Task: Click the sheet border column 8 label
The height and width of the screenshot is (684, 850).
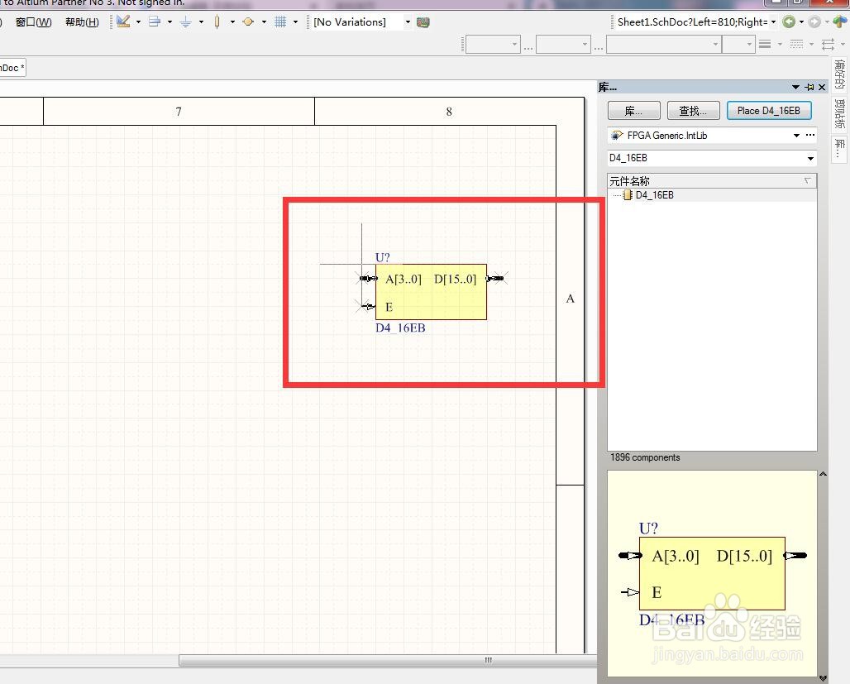Action: [449, 112]
